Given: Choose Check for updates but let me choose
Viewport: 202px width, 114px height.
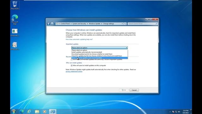Looking at the screenshot, I should 99,56.
